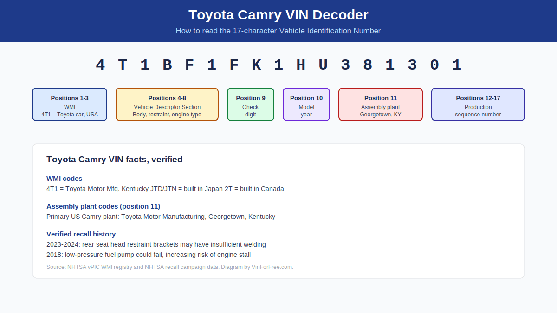Viewport: 557px width, 313px height.
Task: Click the Position 9 Check digit box
Action: pyautogui.click(x=251, y=104)
